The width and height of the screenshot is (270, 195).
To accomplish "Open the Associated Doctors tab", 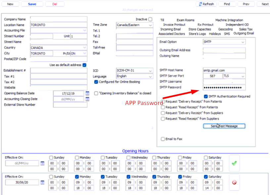I will (172, 34).
